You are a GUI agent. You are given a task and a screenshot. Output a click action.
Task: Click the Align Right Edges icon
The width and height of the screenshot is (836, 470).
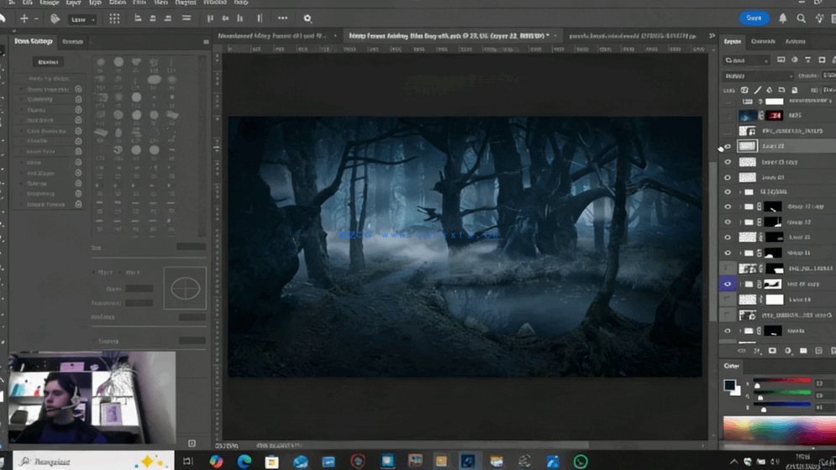pos(168,18)
